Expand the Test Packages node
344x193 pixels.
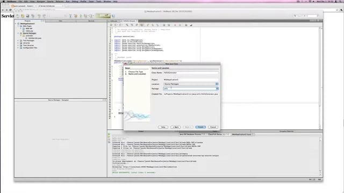(18, 41)
